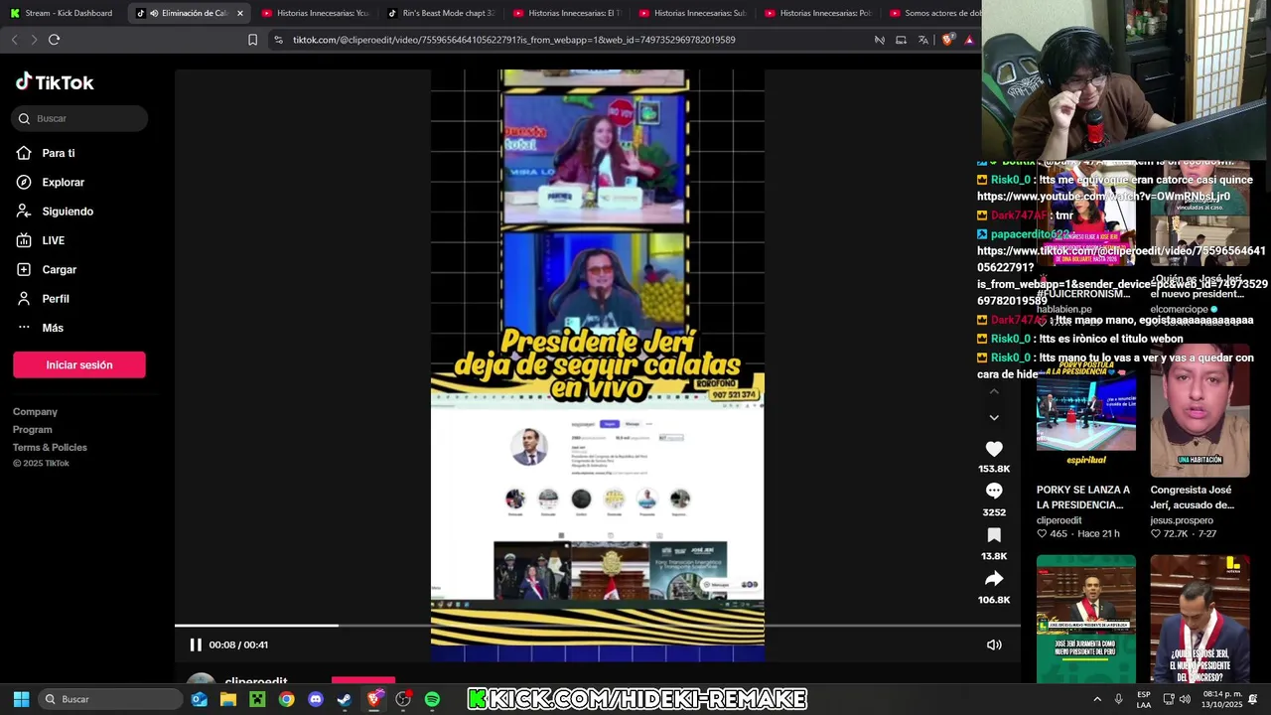Click the browser back arrow
Viewport: 1271px width, 715px height.
tap(14, 40)
